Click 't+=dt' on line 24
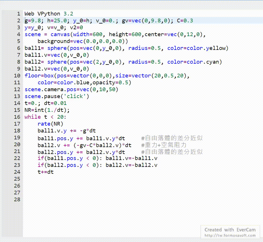 pyautogui.click(x=46, y=172)
